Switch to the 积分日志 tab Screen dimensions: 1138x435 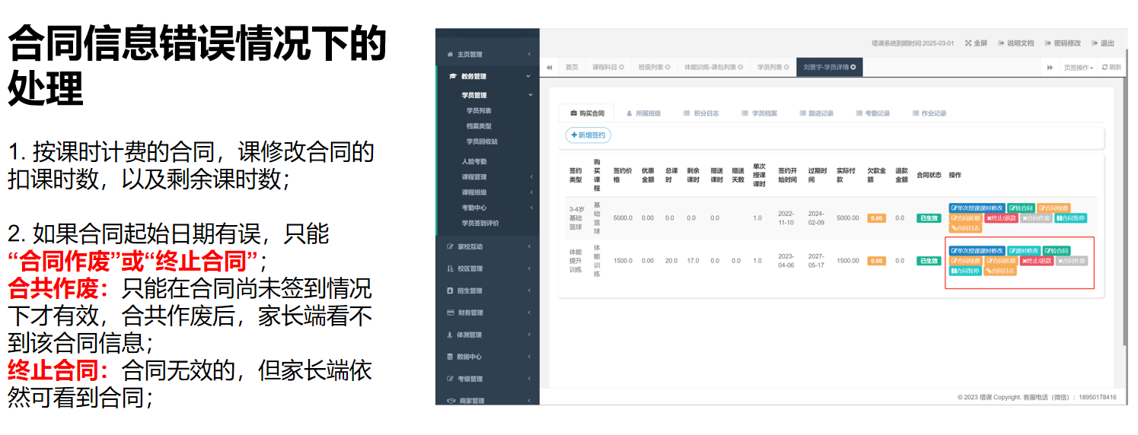pyautogui.click(x=700, y=113)
